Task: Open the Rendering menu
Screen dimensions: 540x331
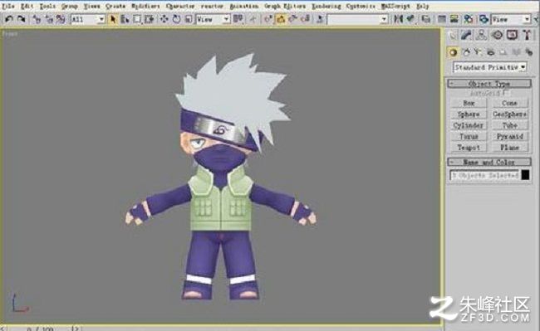Action: (326, 6)
